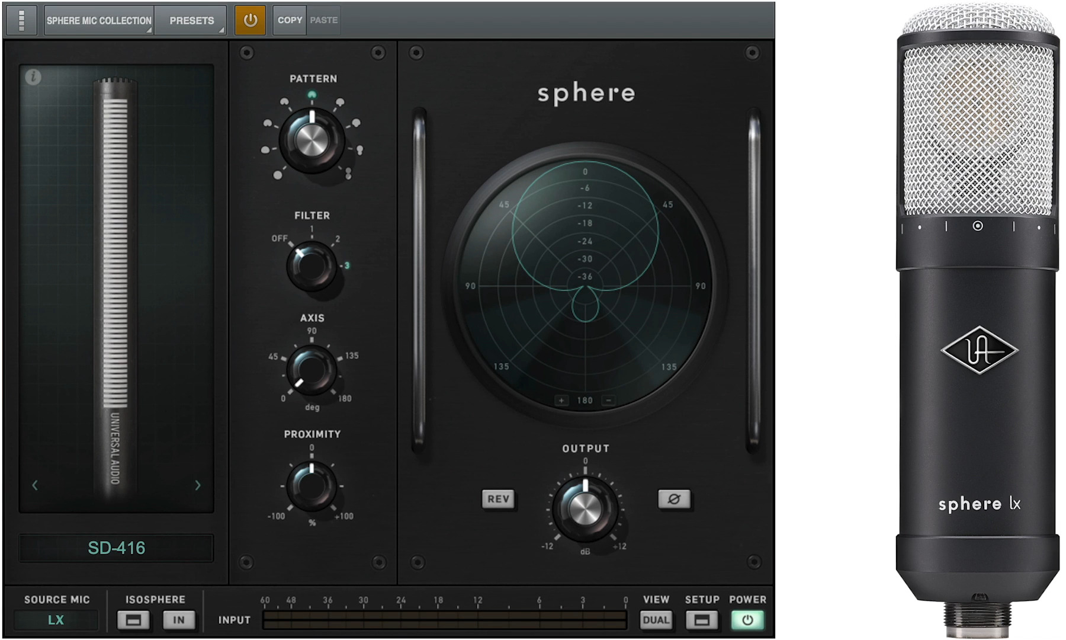Click the sphere logo text
Screen dimensions: 1066x640
tap(586, 94)
